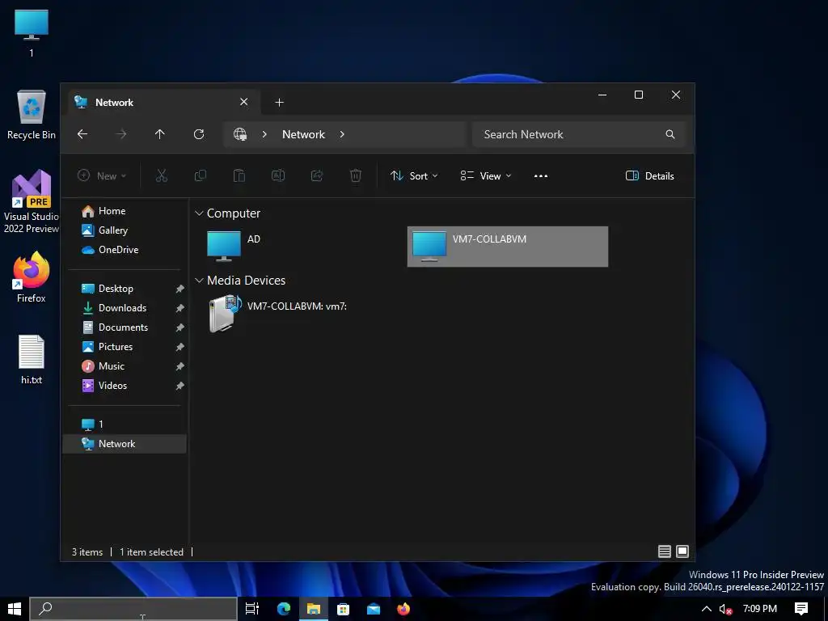Select the Firefox desktop shortcut
This screenshot has height=621, width=828.
click(x=32, y=277)
